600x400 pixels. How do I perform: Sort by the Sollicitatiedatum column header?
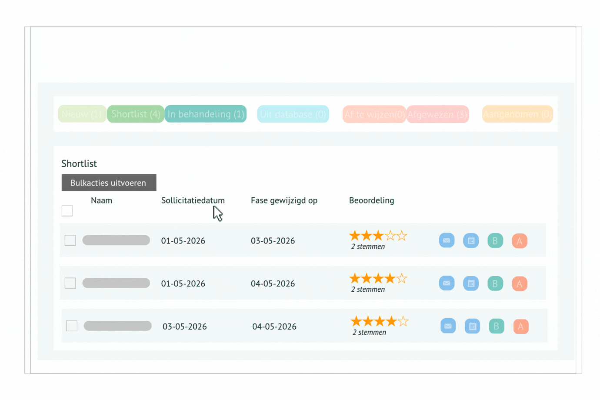coord(193,200)
